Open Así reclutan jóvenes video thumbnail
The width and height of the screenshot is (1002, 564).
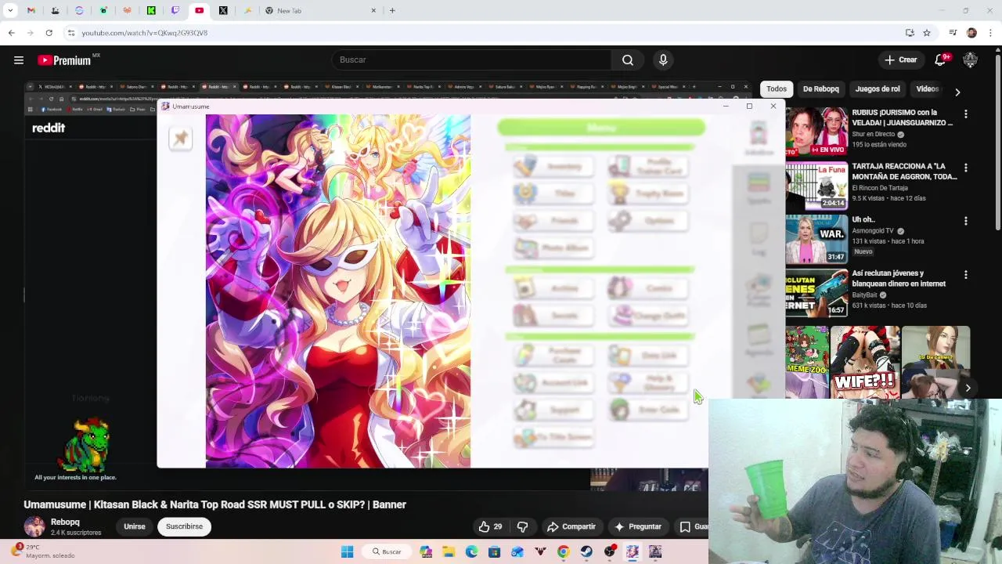[x=816, y=292]
